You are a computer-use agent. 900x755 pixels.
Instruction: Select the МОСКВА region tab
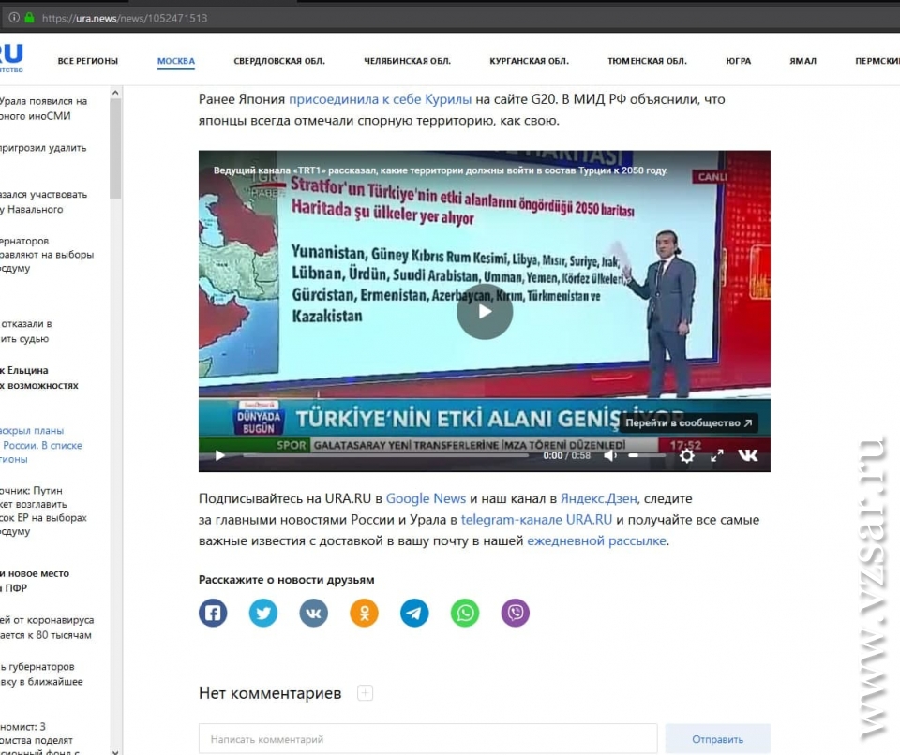176,61
